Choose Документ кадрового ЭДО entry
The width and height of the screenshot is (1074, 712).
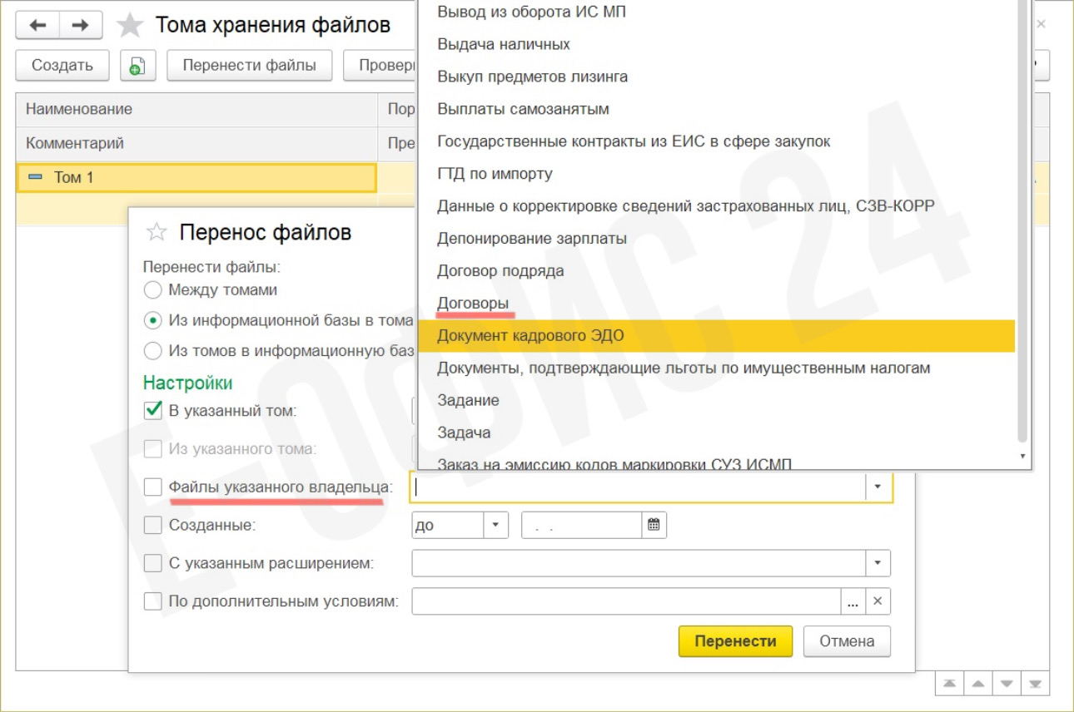(530, 335)
